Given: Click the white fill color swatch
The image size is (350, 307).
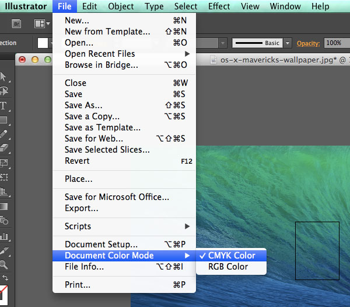Looking at the screenshot, I should [x=43, y=43].
